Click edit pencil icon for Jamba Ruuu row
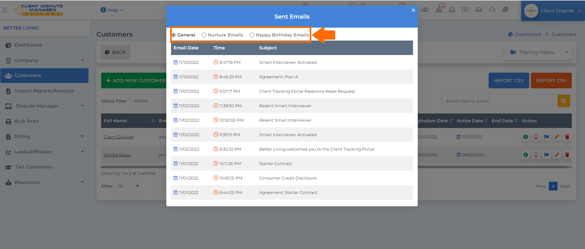 [x=557, y=155]
